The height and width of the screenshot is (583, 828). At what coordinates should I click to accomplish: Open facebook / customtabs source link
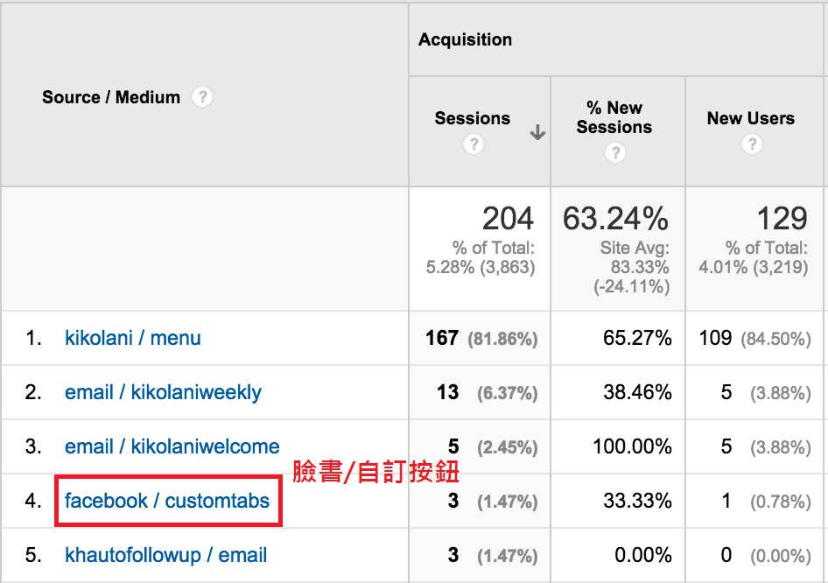pyautogui.click(x=167, y=501)
